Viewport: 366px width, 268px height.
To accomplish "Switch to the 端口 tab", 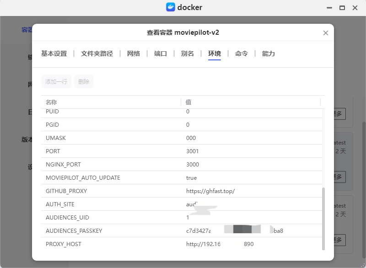I will [x=161, y=54].
